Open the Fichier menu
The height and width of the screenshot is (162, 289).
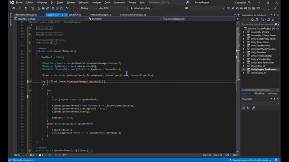(19, 3)
